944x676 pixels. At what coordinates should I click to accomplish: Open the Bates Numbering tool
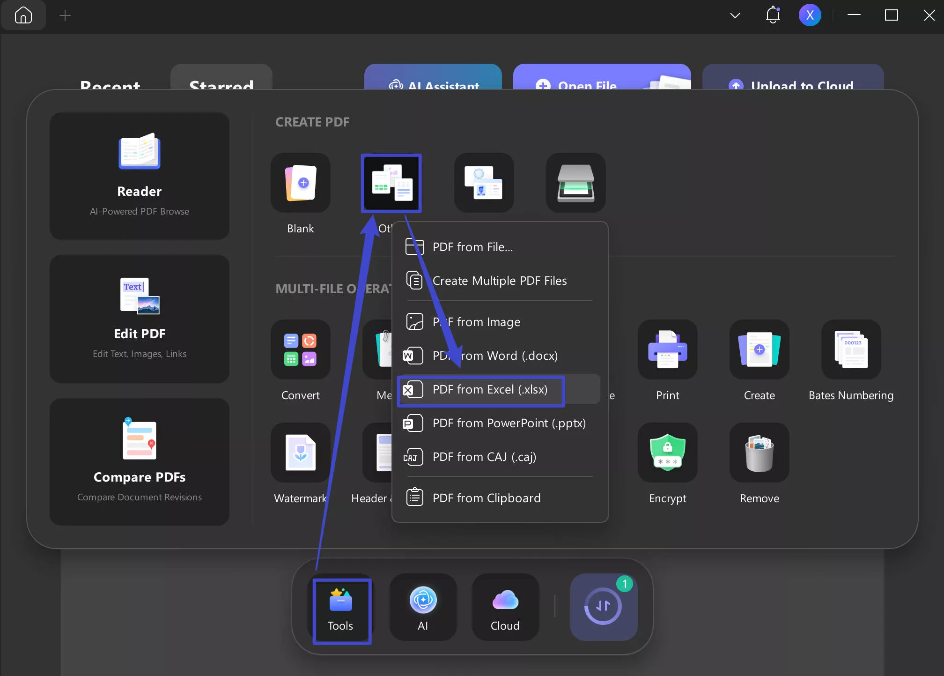point(851,350)
